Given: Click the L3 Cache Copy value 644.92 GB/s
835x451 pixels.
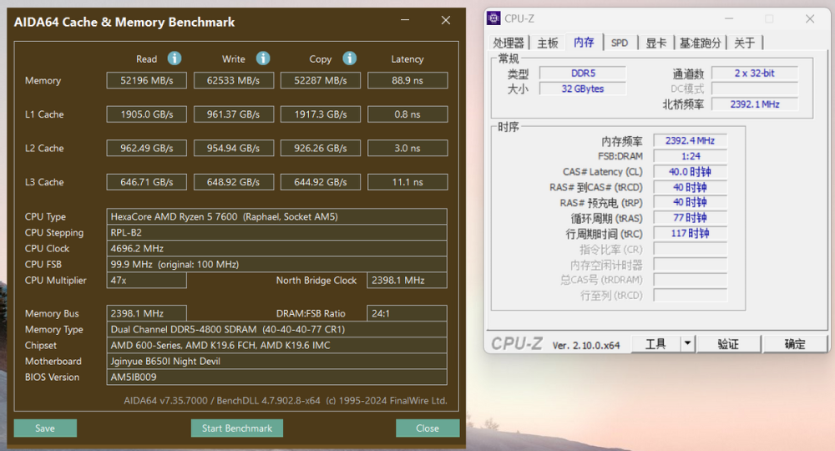Looking at the screenshot, I should 321,182.
